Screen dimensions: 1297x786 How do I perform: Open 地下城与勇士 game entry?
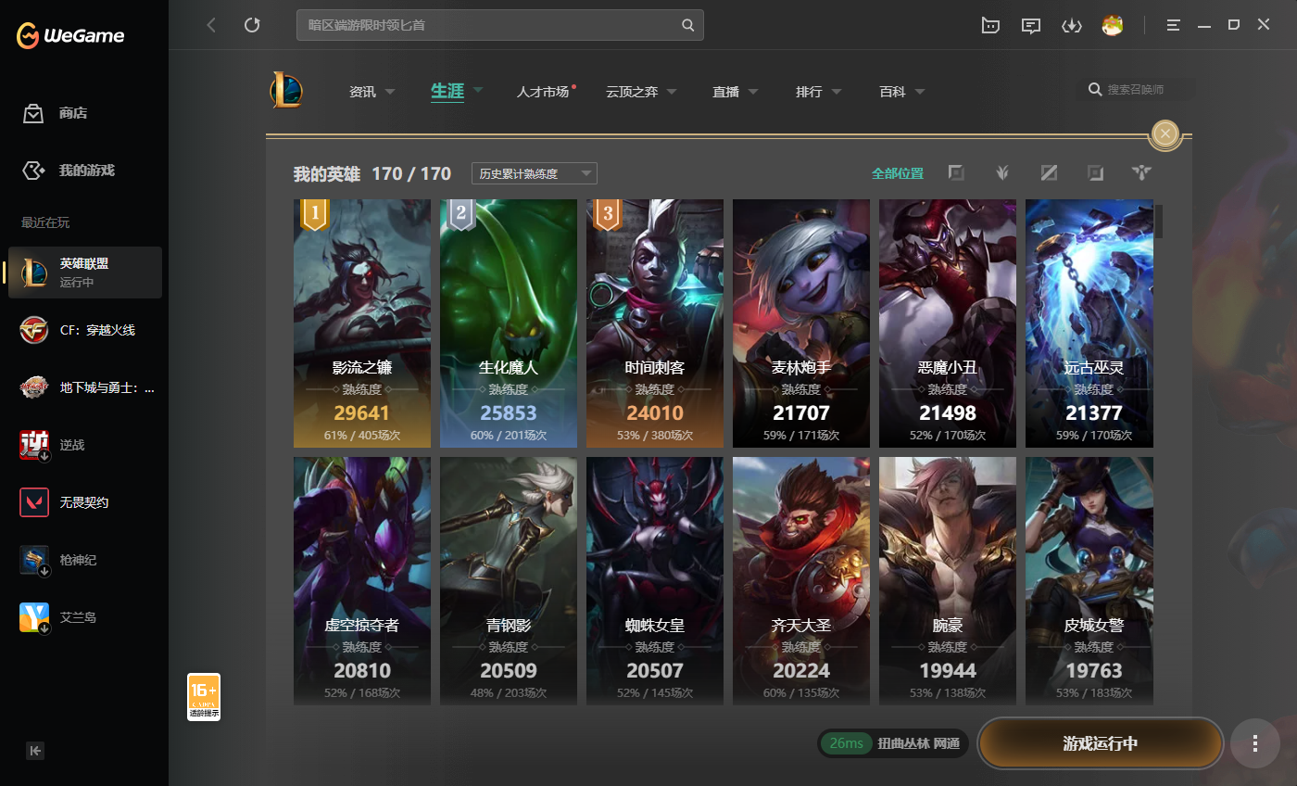[85, 387]
